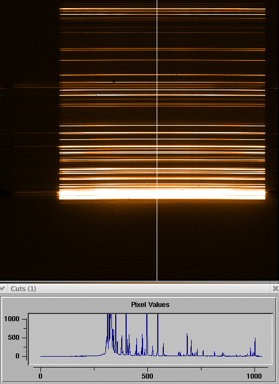Select the Cuts (1) panel title
The height and width of the screenshot is (384, 279).
[23, 288]
